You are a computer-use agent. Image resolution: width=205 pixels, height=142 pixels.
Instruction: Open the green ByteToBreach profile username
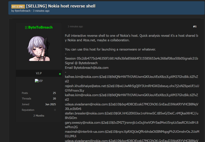coord(40,28)
